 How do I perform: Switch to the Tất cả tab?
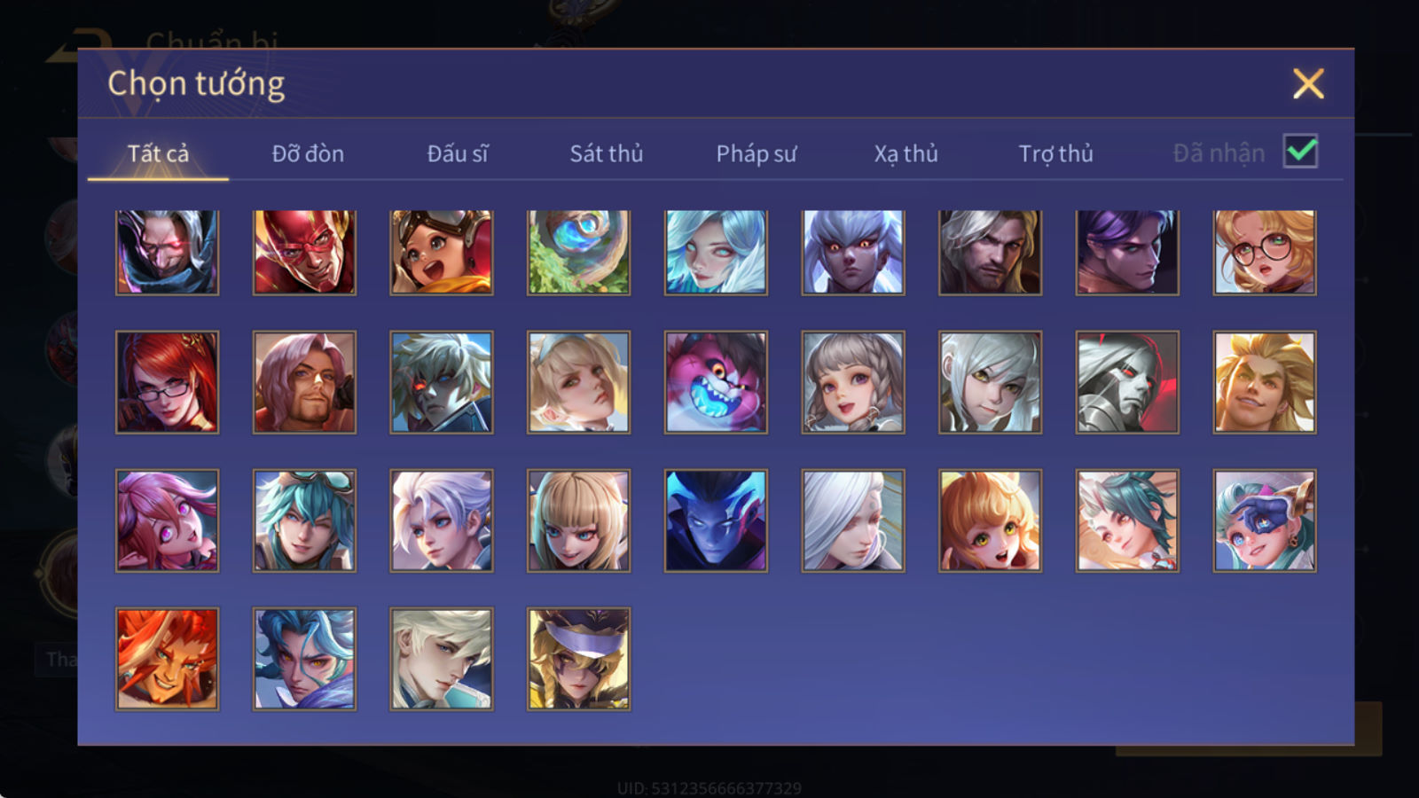click(x=158, y=153)
